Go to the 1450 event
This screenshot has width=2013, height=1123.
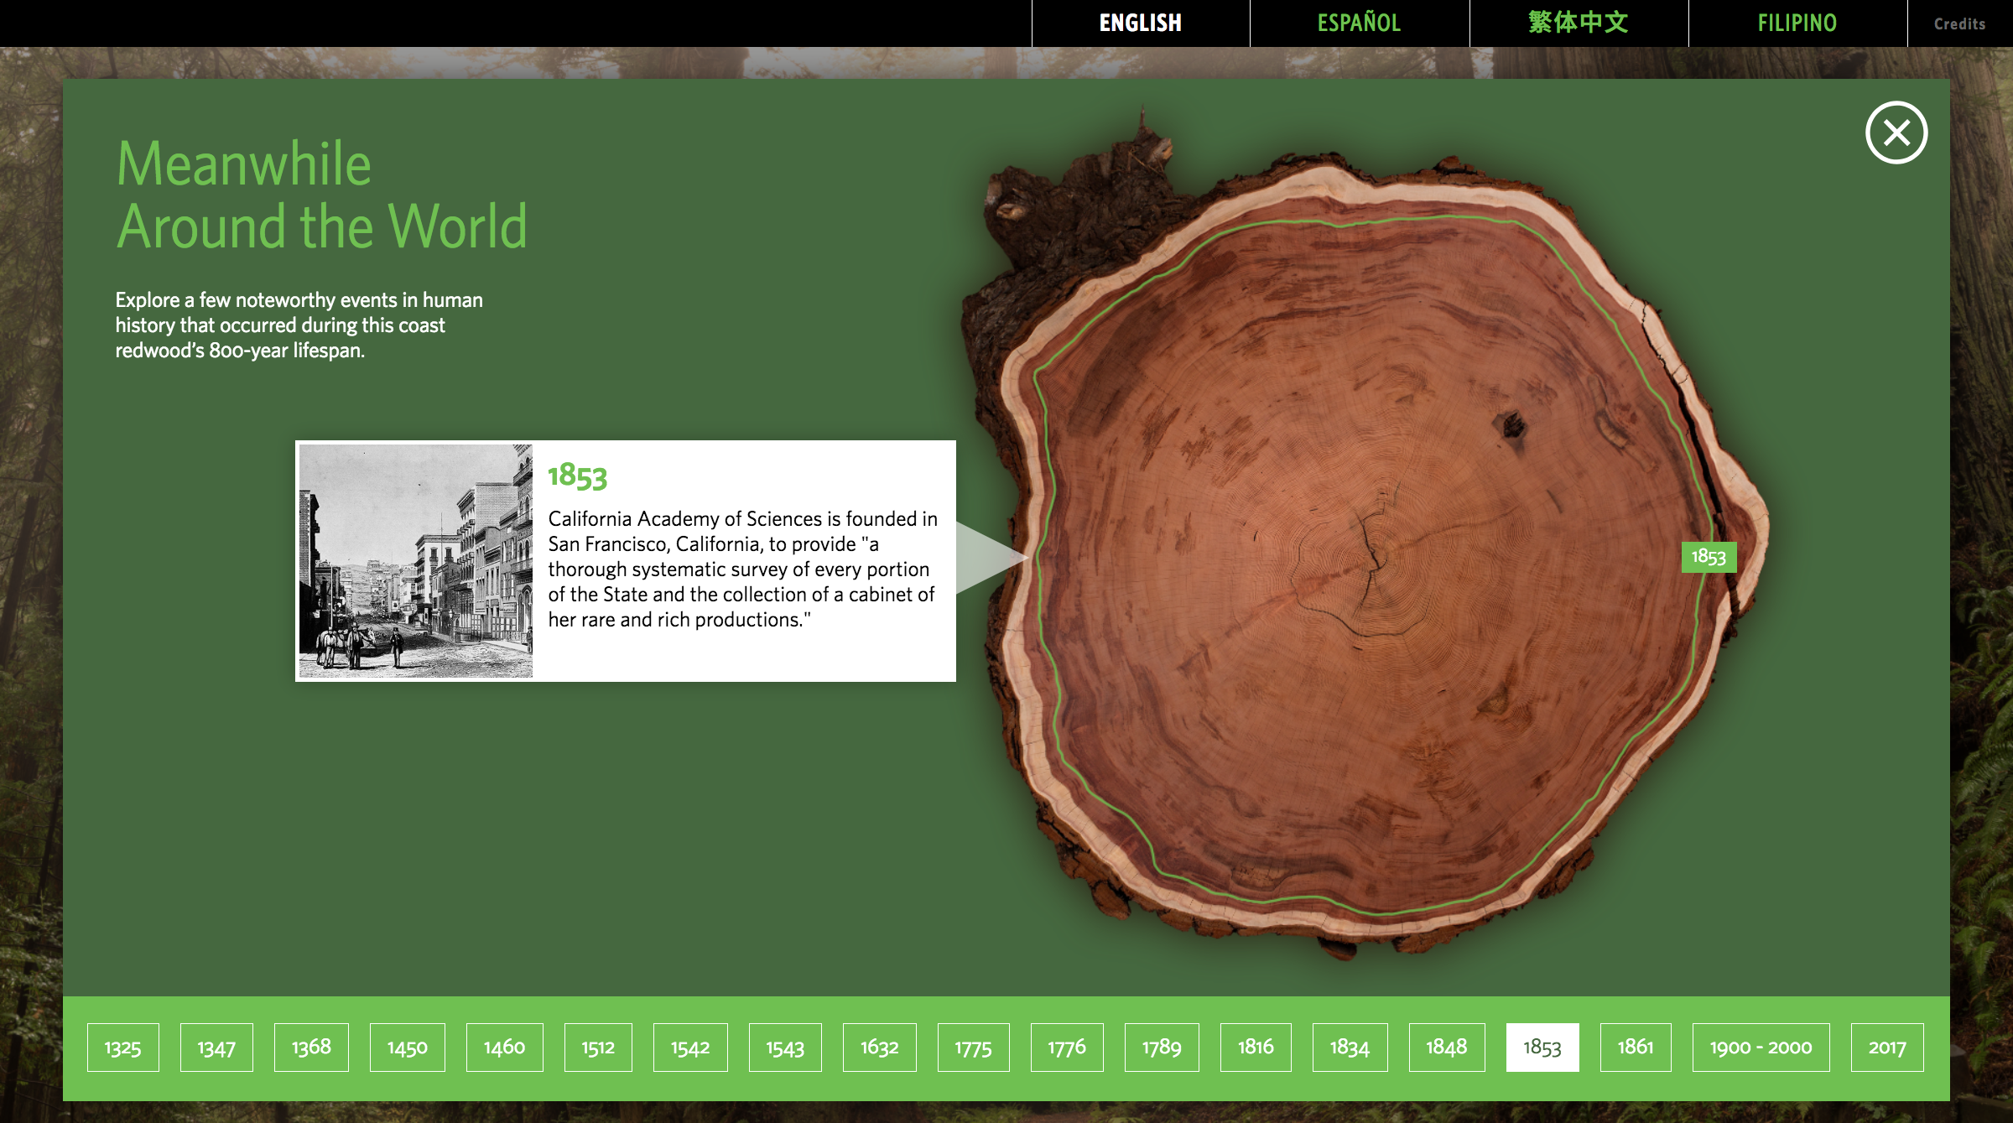click(x=407, y=1047)
